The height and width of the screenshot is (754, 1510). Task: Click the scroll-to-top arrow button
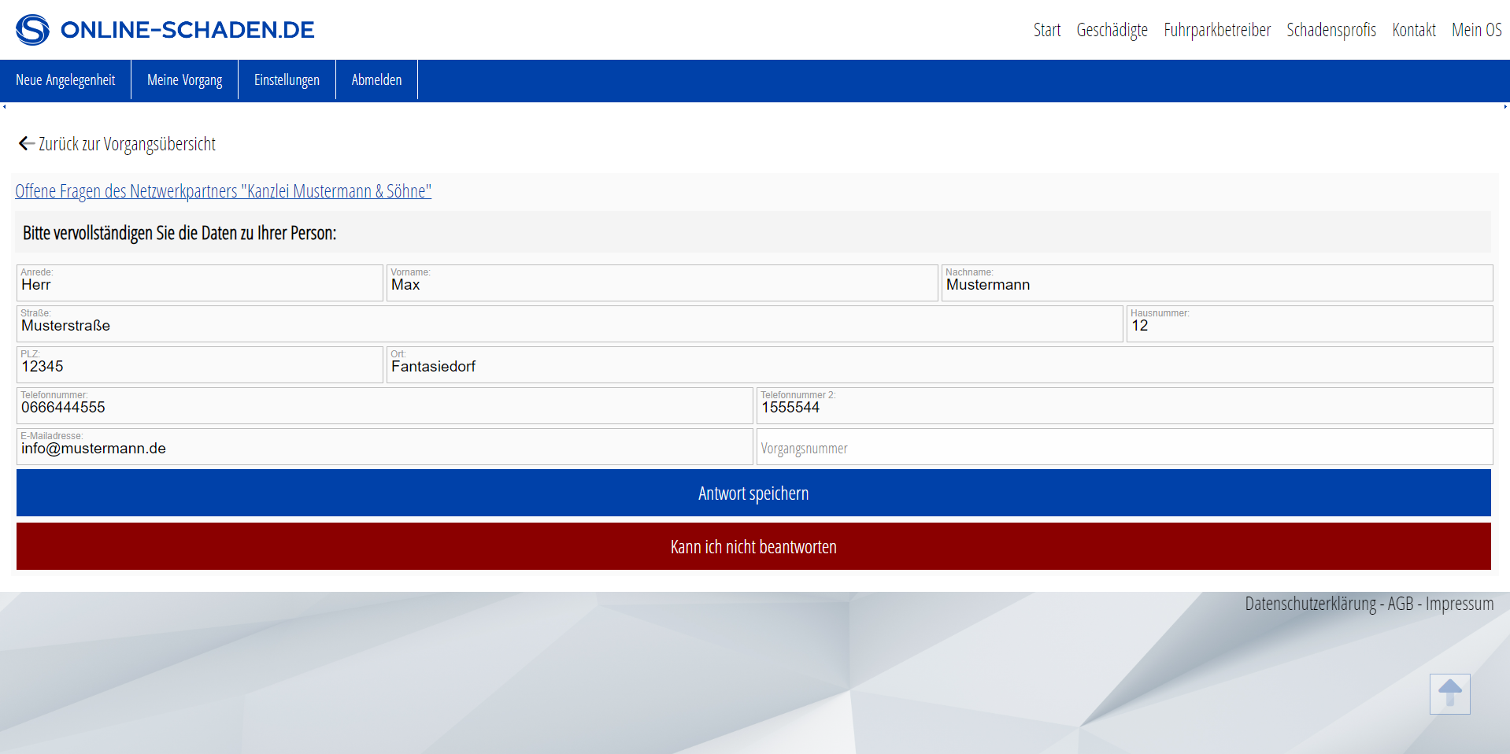coord(1449,693)
